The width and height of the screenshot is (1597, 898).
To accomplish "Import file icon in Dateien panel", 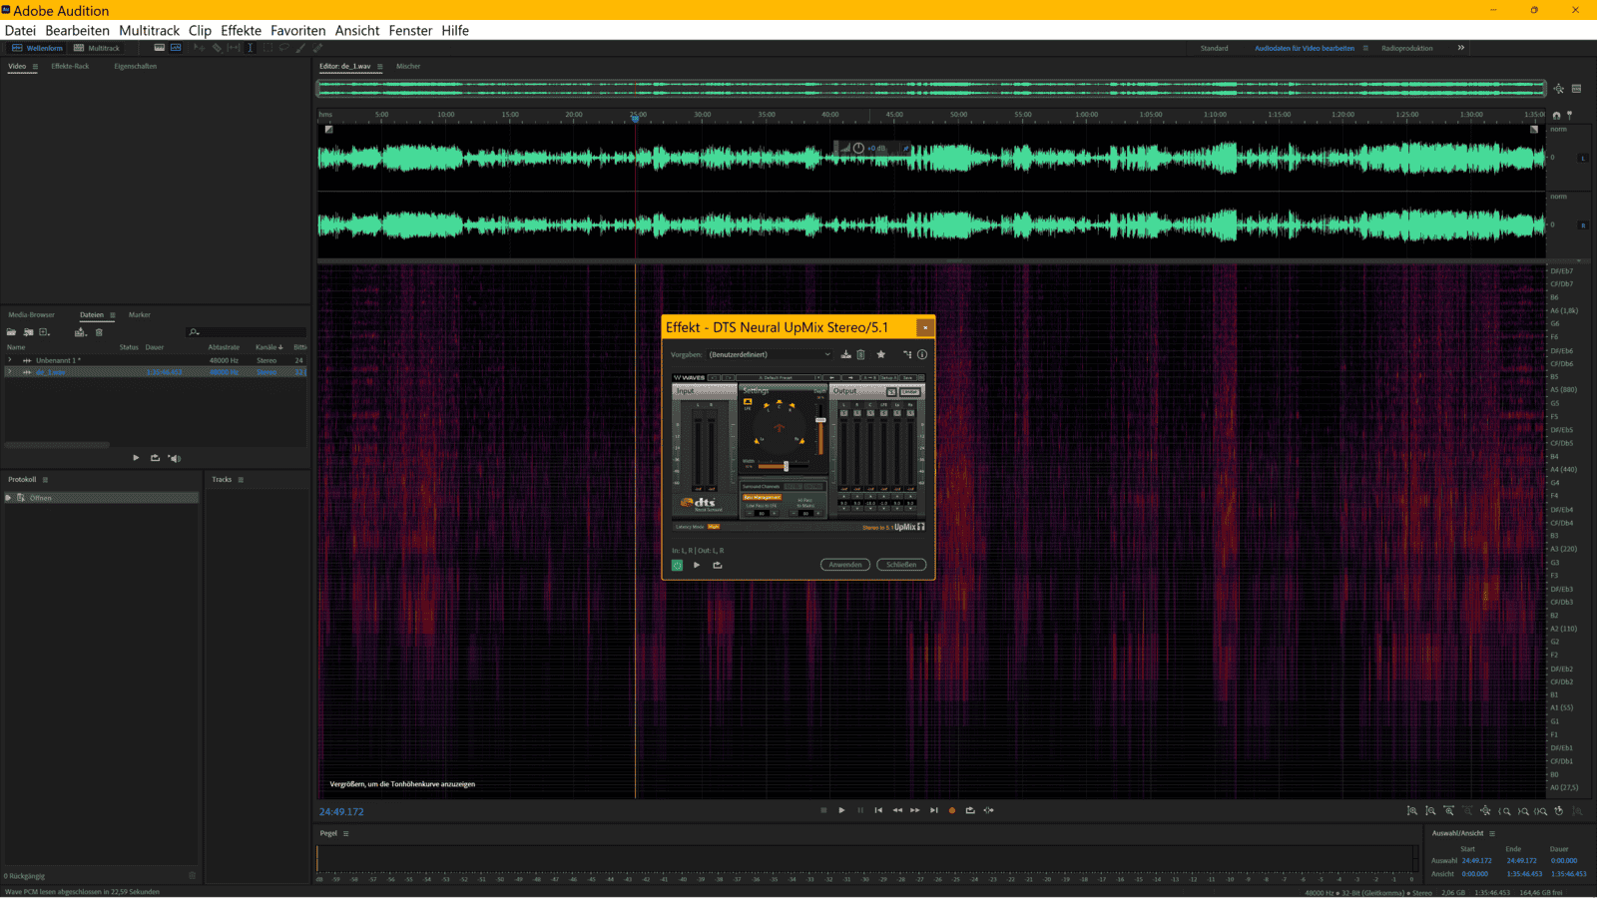I will [x=28, y=332].
